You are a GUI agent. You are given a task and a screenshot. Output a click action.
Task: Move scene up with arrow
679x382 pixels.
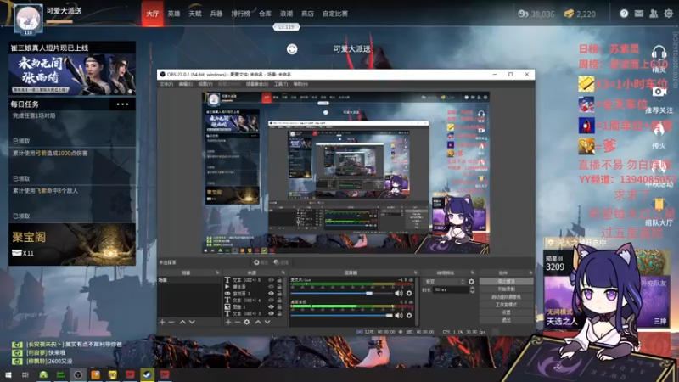coord(182,323)
